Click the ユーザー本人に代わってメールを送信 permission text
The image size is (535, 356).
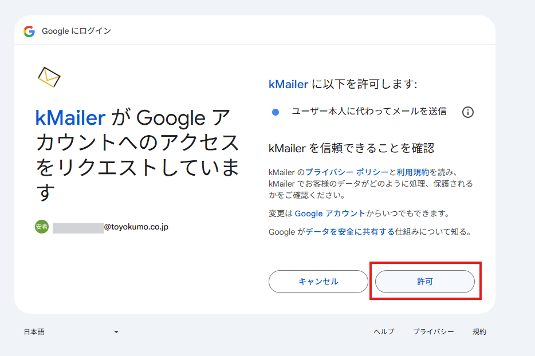click(x=369, y=112)
